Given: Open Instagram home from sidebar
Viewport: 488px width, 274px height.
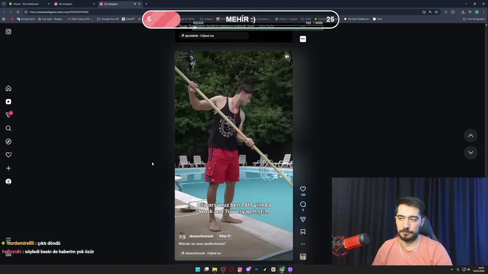Looking at the screenshot, I should [x=8, y=88].
